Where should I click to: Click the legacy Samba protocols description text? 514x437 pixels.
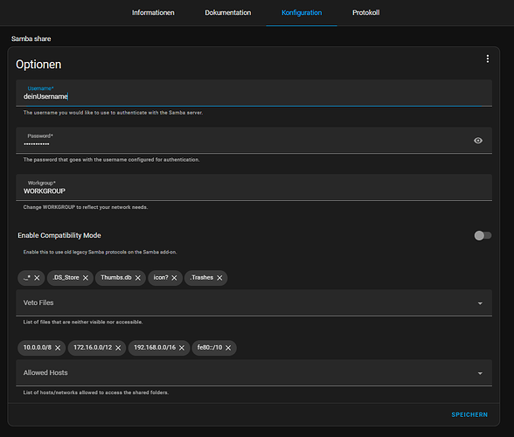(100, 252)
